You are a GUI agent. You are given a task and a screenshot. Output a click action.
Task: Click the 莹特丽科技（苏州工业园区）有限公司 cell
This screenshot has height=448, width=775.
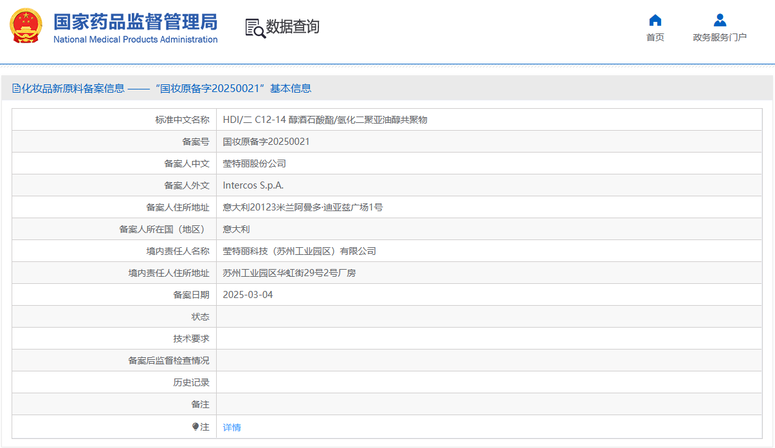299,251
